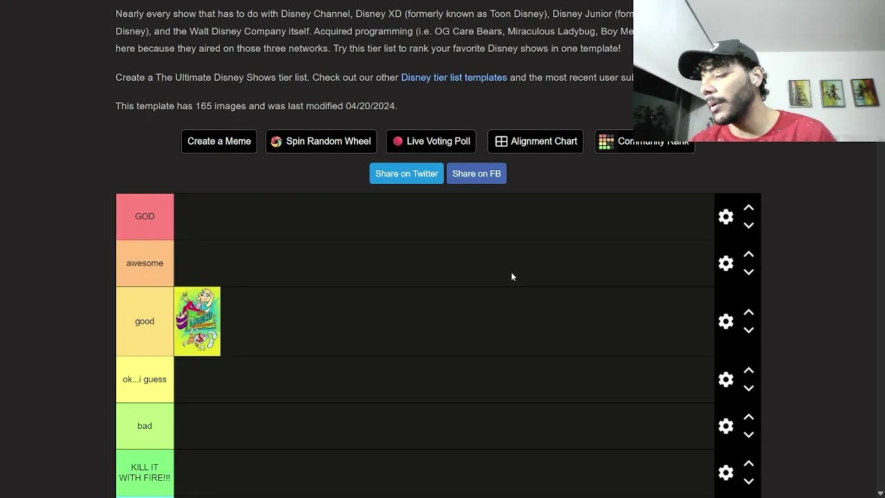Move good tier row up
885x498 pixels.
tap(748, 313)
